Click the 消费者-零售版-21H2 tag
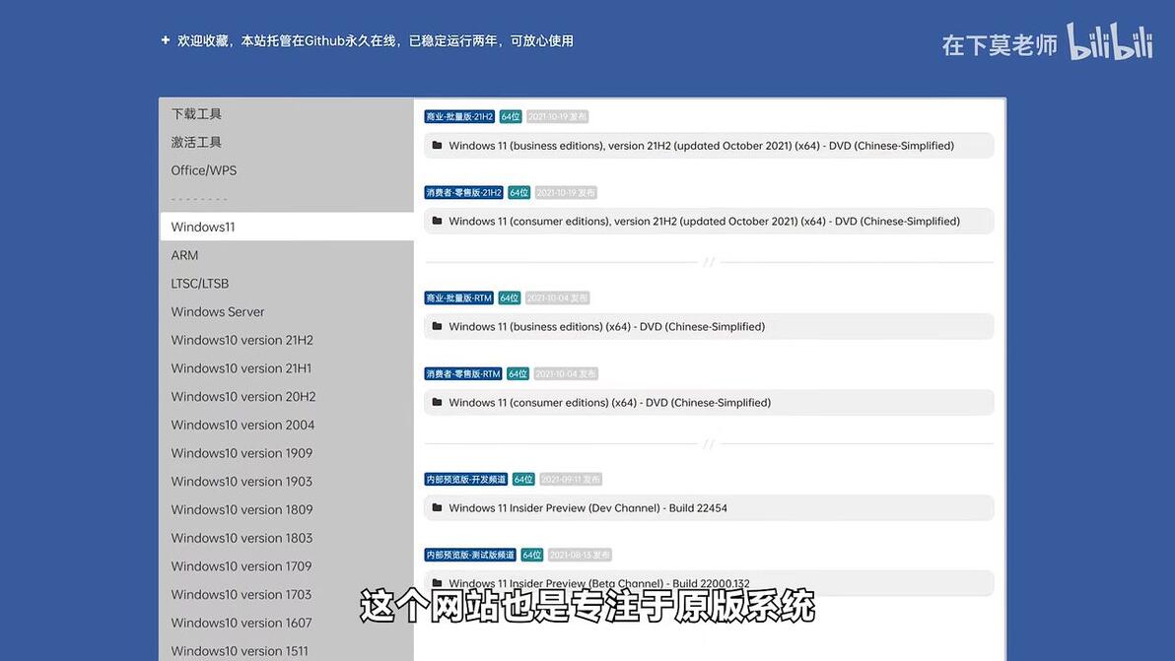Screen dimensions: 1175x661 coord(464,192)
